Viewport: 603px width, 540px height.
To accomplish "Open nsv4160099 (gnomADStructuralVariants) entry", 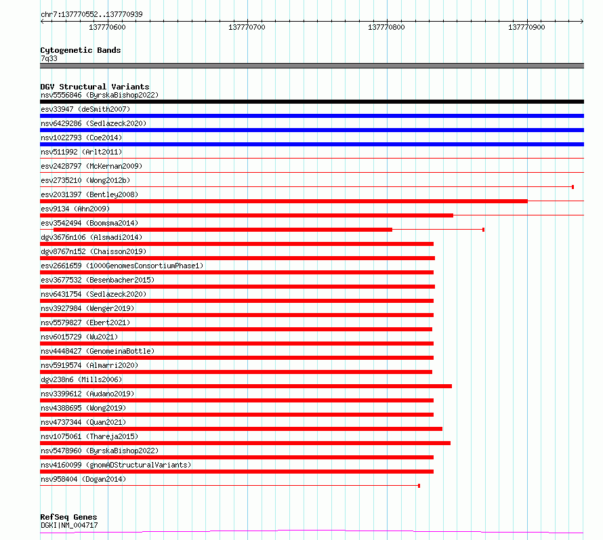I will tap(116, 465).
